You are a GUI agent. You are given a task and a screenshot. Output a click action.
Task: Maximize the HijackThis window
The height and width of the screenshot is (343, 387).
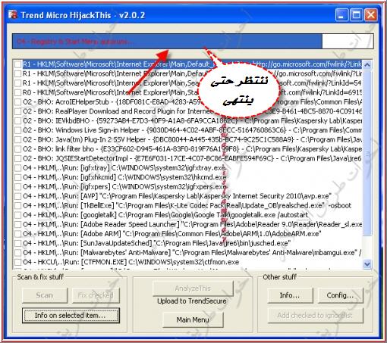pyautogui.click(x=357, y=15)
